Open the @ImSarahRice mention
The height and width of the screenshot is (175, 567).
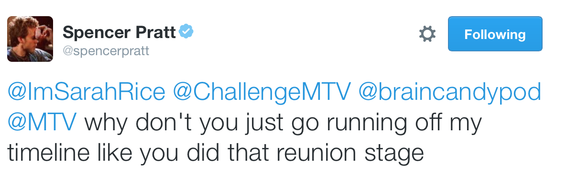tap(87, 92)
